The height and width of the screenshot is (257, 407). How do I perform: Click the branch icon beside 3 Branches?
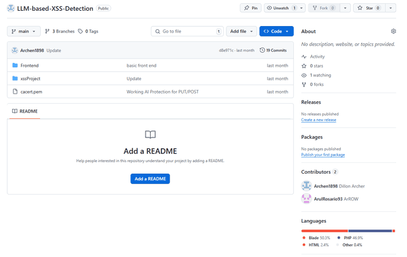[47, 31]
